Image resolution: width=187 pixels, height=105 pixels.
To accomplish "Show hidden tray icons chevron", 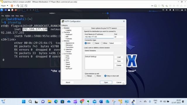I will [x=141, y=101].
